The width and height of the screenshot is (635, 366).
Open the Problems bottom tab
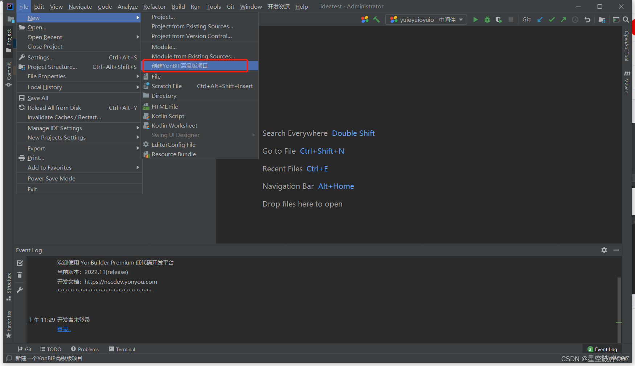pos(85,349)
